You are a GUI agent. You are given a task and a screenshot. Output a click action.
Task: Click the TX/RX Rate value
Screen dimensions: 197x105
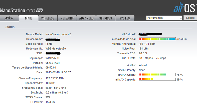point(152,58)
